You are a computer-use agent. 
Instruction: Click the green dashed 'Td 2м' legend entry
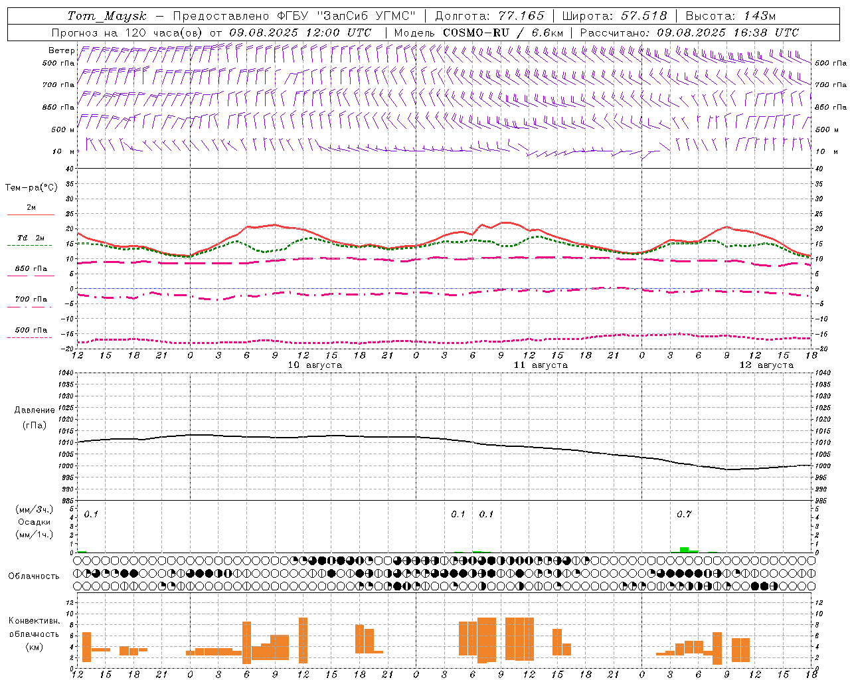click(x=31, y=240)
